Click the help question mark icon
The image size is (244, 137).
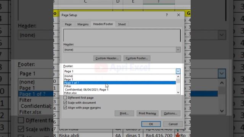(x=167, y=15)
